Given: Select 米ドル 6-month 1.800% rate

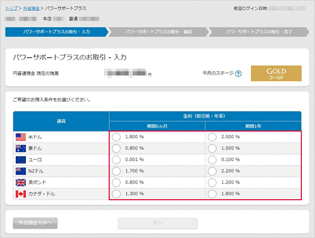Looking at the screenshot, I should (x=117, y=137).
